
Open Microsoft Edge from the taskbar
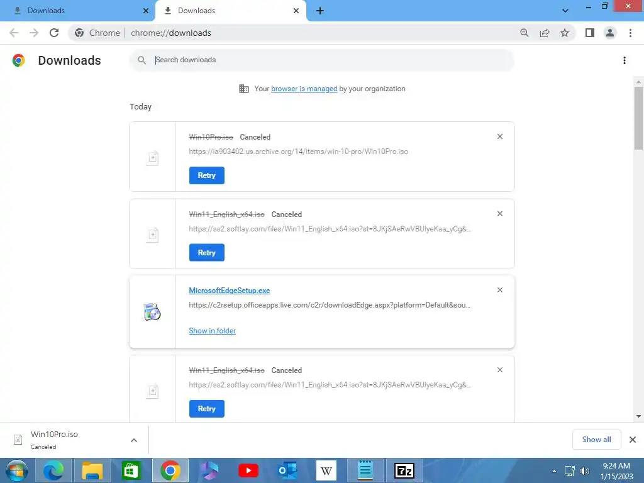(x=53, y=470)
